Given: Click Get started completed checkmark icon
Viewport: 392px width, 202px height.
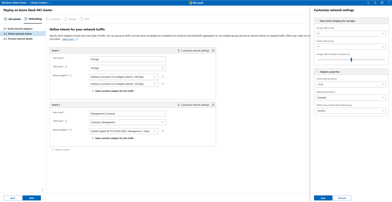Looking at the screenshot, I should point(5,19).
